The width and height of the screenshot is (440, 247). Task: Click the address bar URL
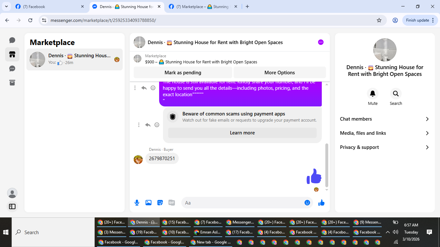coord(103,20)
